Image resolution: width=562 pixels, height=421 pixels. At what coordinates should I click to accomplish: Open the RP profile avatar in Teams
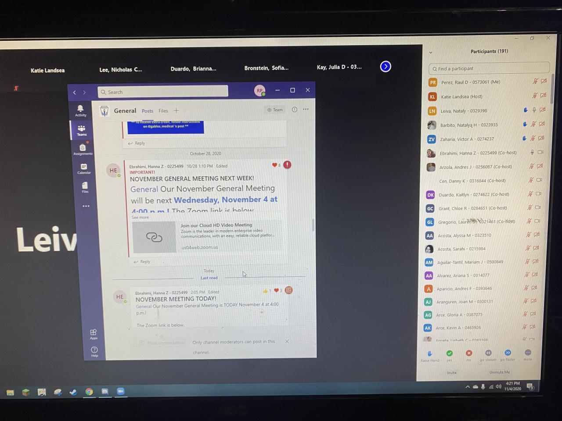pos(259,91)
